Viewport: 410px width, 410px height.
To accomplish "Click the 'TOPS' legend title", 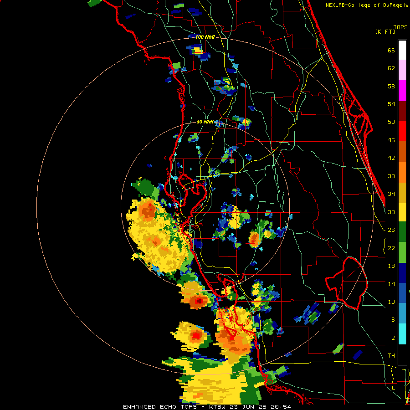I will pyautogui.click(x=400, y=27).
